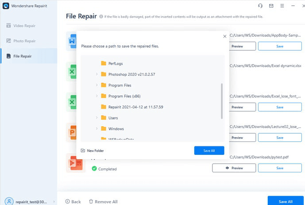Click the File Repair document icon
Image resolution: width=305 pixels, height=205 pixels.
[8, 56]
